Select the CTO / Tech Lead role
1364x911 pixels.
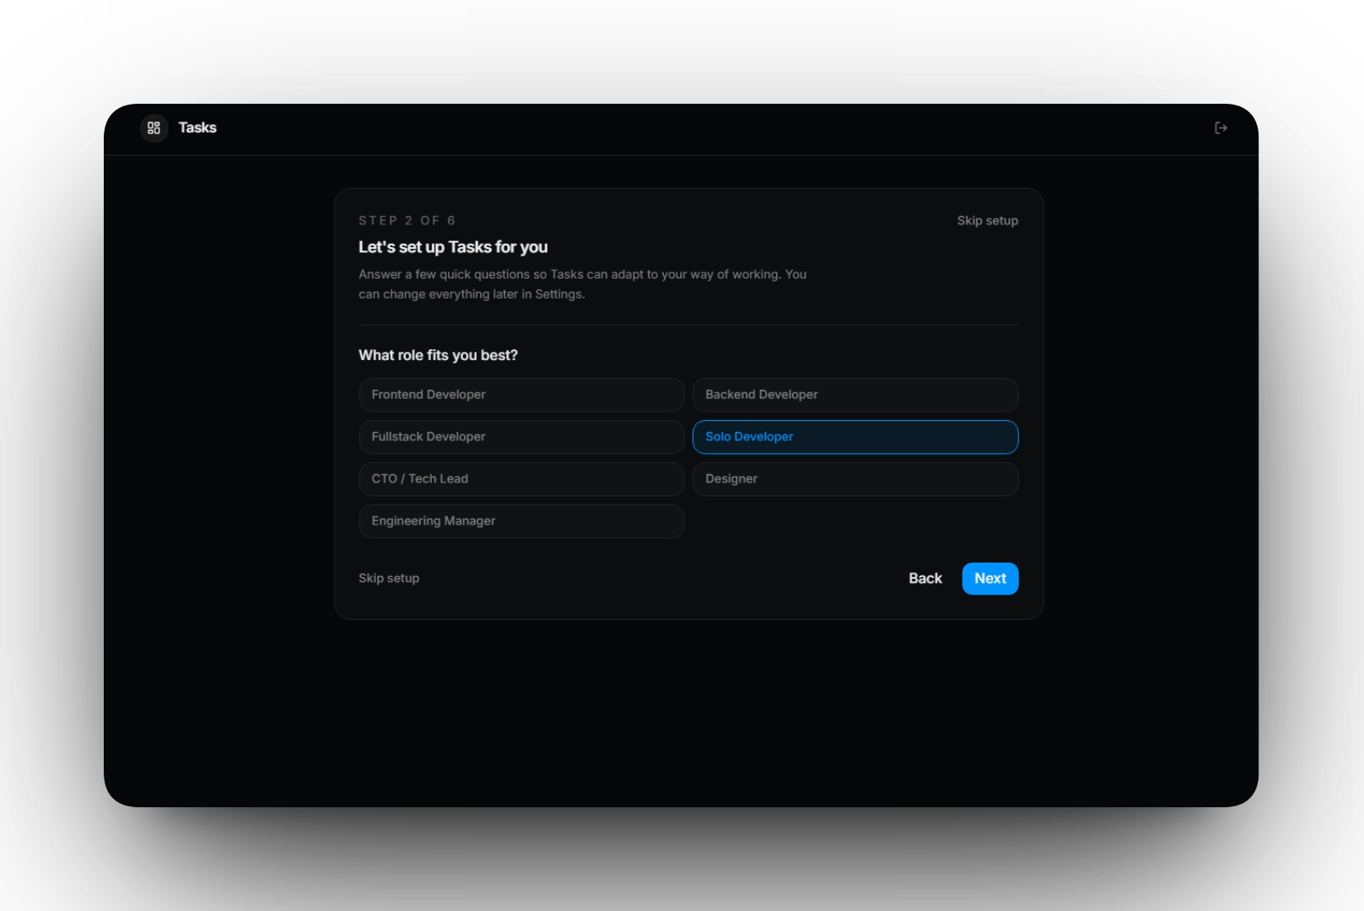(x=520, y=479)
